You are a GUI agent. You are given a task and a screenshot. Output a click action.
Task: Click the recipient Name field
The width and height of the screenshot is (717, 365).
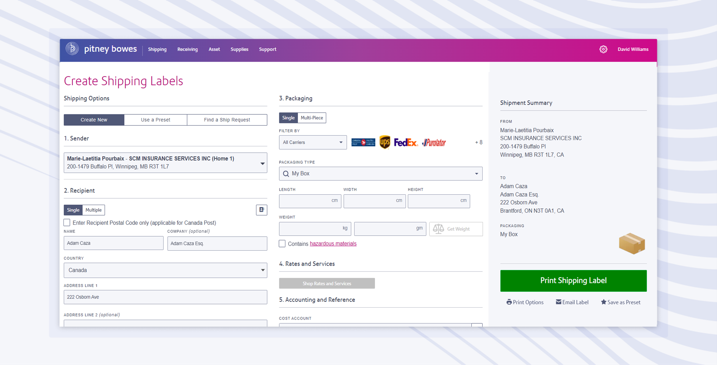tap(114, 243)
